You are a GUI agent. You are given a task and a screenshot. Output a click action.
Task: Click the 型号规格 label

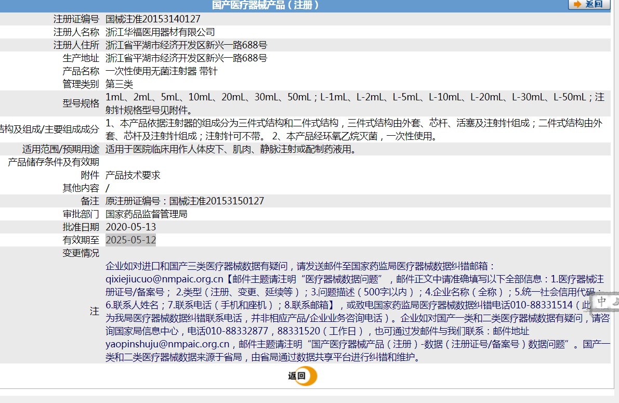tap(81, 103)
